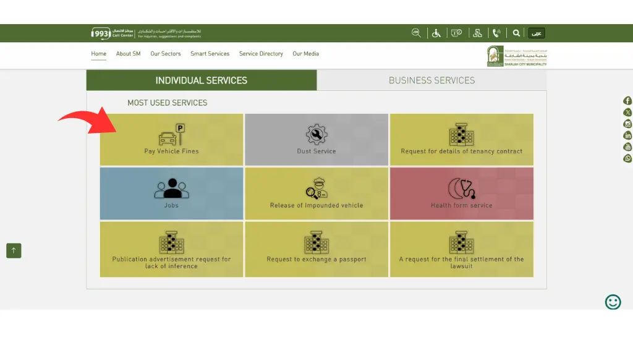Select the Individual Services tab
Viewport: 633px width, 345px height.
pos(202,80)
